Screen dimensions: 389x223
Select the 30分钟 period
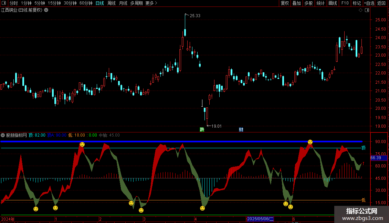click(70, 3)
